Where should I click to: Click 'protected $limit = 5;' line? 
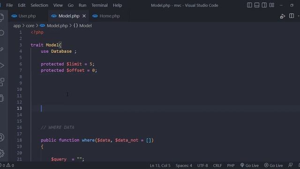pyautogui.click(x=67, y=64)
